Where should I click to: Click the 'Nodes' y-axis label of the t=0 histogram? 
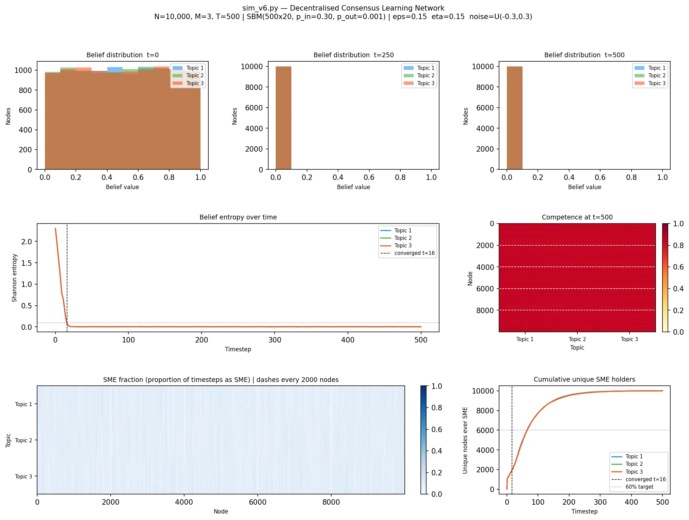click(9, 116)
